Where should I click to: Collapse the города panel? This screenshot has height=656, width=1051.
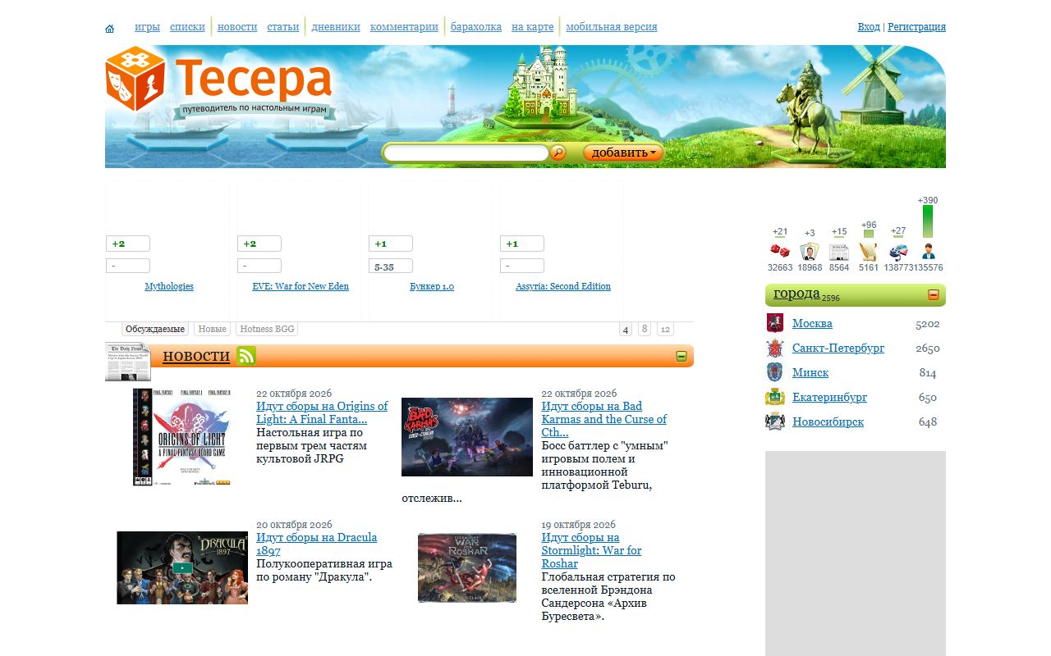(934, 294)
